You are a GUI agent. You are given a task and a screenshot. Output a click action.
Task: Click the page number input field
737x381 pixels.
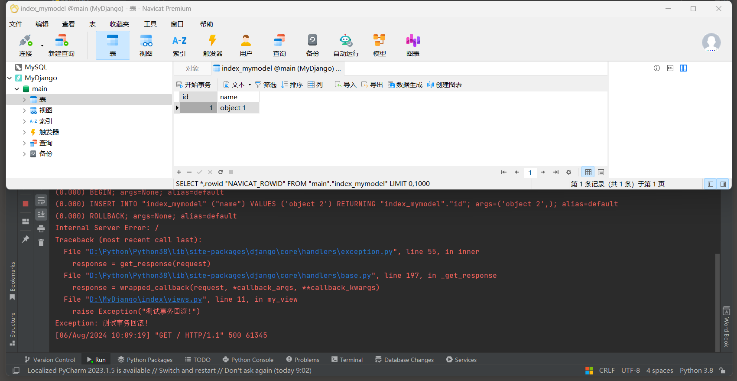tap(530, 173)
